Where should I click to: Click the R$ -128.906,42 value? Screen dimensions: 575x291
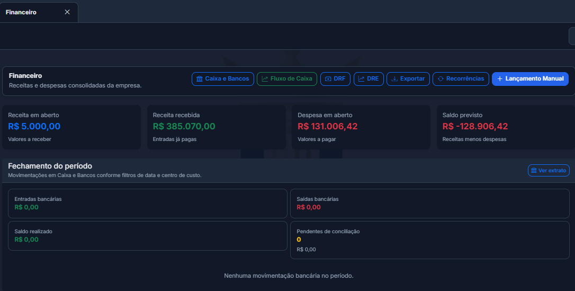coord(475,126)
